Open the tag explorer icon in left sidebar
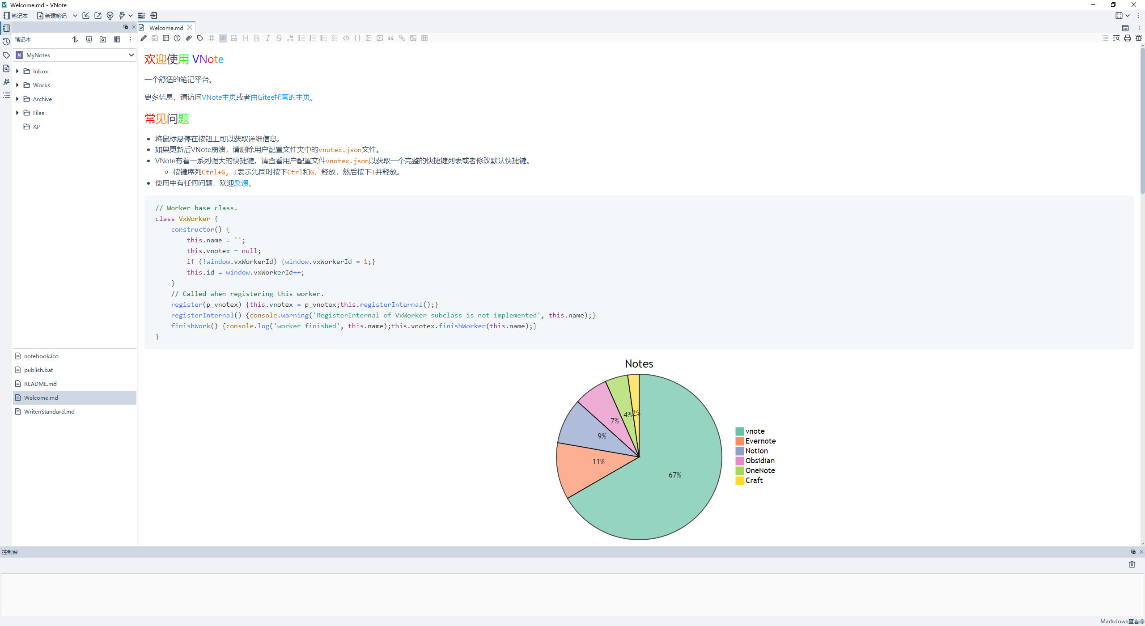The height and width of the screenshot is (626, 1145). pyautogui.click(x=6, y=55)
